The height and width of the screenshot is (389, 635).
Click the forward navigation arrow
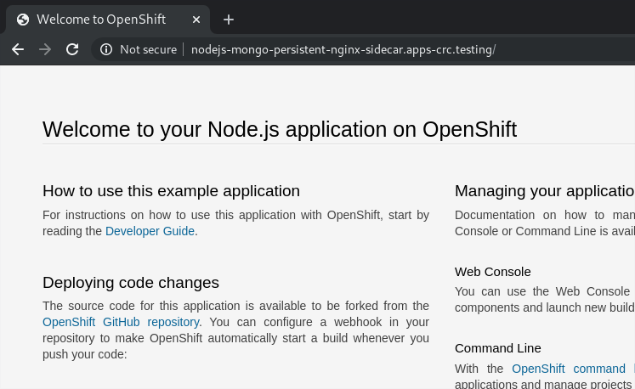45,49
